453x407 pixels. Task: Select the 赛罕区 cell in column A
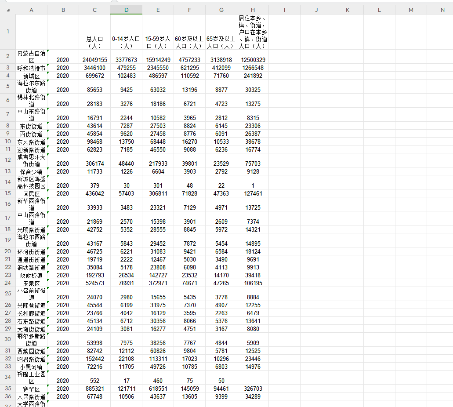click(31, 389)
